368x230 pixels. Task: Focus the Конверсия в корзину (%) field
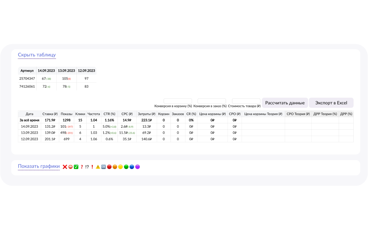pos(177,101)
